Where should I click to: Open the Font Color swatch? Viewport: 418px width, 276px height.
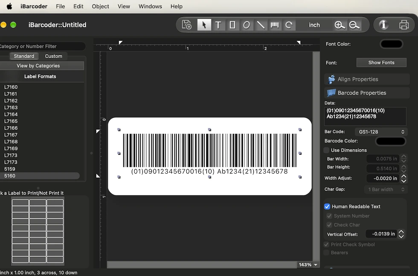pyautogui.click(x=392, y=44)
